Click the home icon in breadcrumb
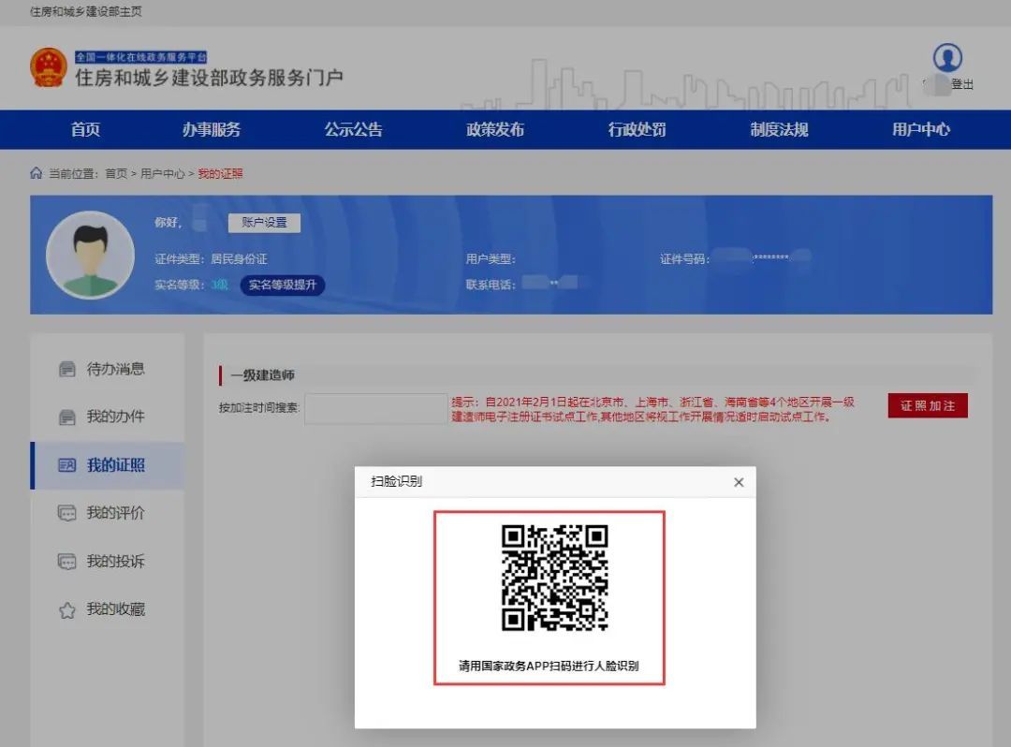This screenshot has width=1011, height=747. pos(37,173)
